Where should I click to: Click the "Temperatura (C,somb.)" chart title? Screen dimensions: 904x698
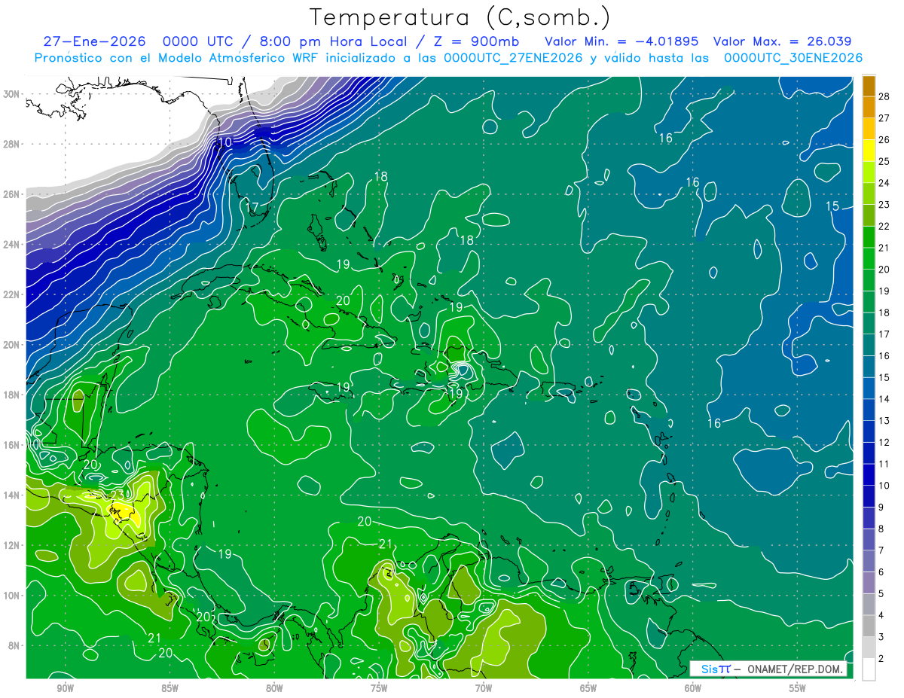[460, 17]
